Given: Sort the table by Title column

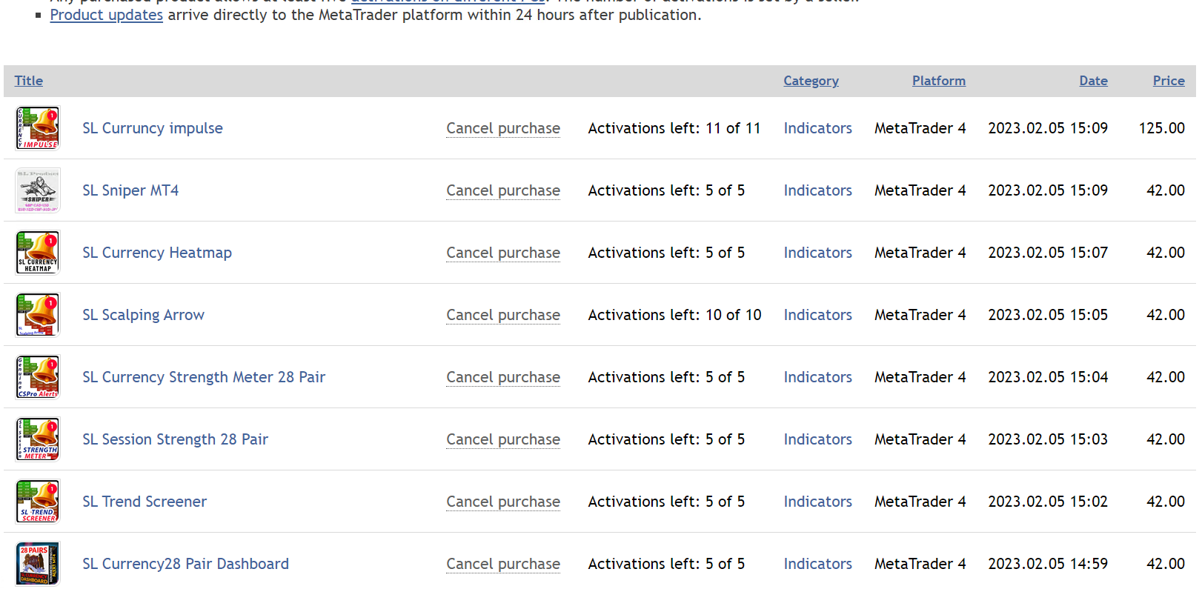Looking at the screenshot, I should coord(29,81).
